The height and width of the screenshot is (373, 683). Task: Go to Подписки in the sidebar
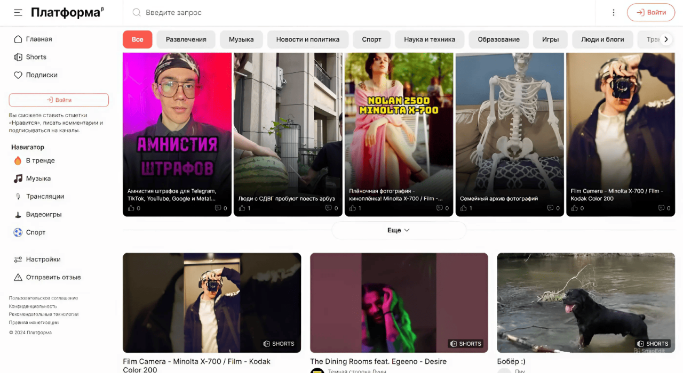pyautogui.click(x=41, y=75)
